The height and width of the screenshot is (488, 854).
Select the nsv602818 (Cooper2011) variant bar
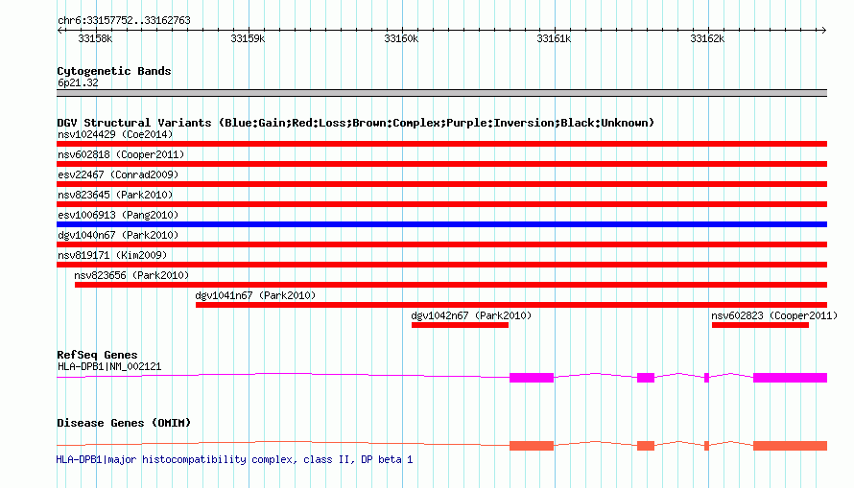(x=441, y=164)
